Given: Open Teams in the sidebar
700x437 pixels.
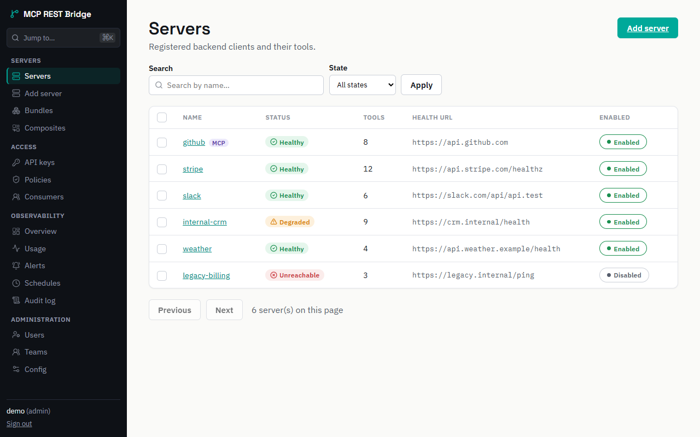Looking at the screenshot, I should coord(63,352).
